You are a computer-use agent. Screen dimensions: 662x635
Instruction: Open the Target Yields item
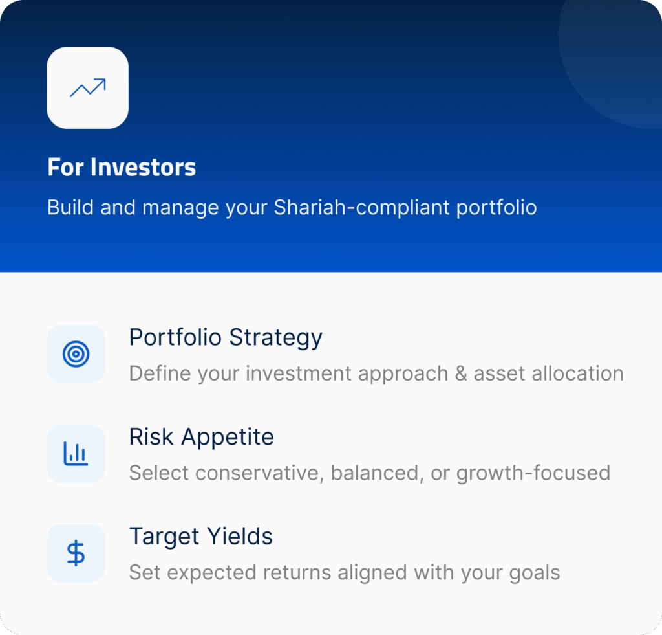tap(201, 537)
